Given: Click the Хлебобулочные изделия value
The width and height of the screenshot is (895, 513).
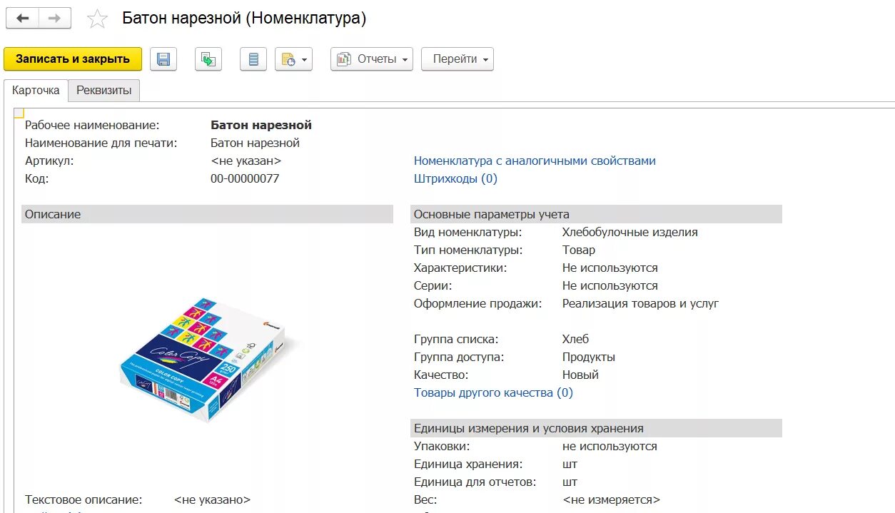Looking at the screenshot, I should [629, 232].
